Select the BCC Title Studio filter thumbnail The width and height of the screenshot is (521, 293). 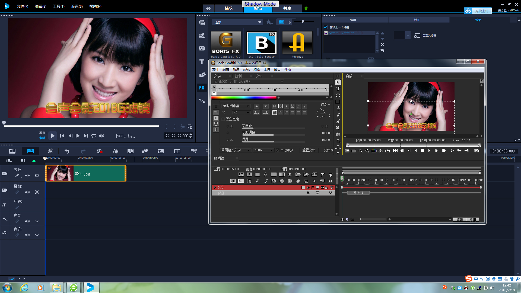261,43
